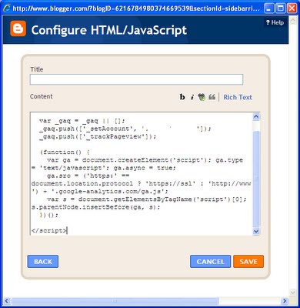This screenshot has height=308, width=300.
Task: Click the _trackPageview code line
Action: [x=98, y=136]
